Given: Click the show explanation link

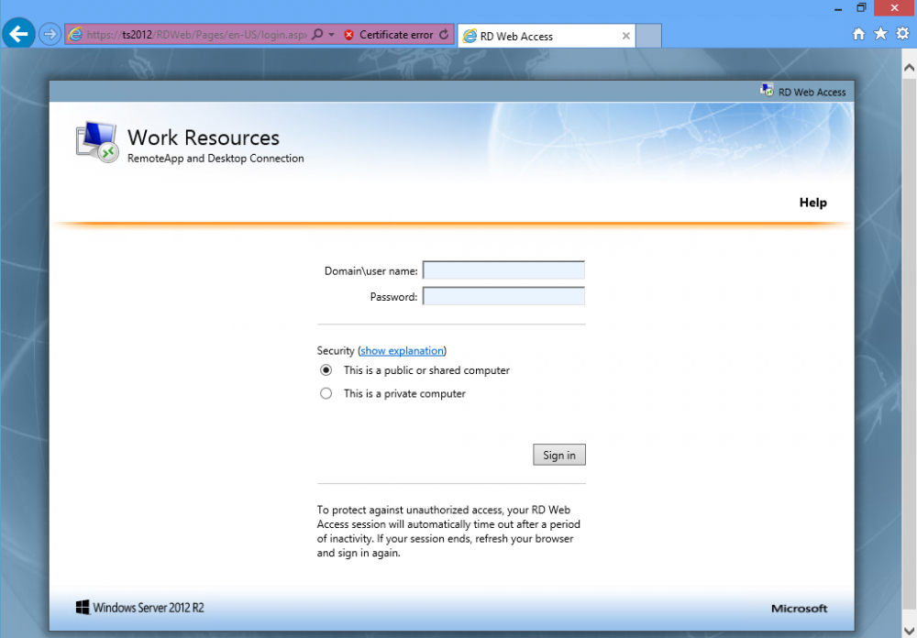Looking at the screenshot, I should coord(402,351).
